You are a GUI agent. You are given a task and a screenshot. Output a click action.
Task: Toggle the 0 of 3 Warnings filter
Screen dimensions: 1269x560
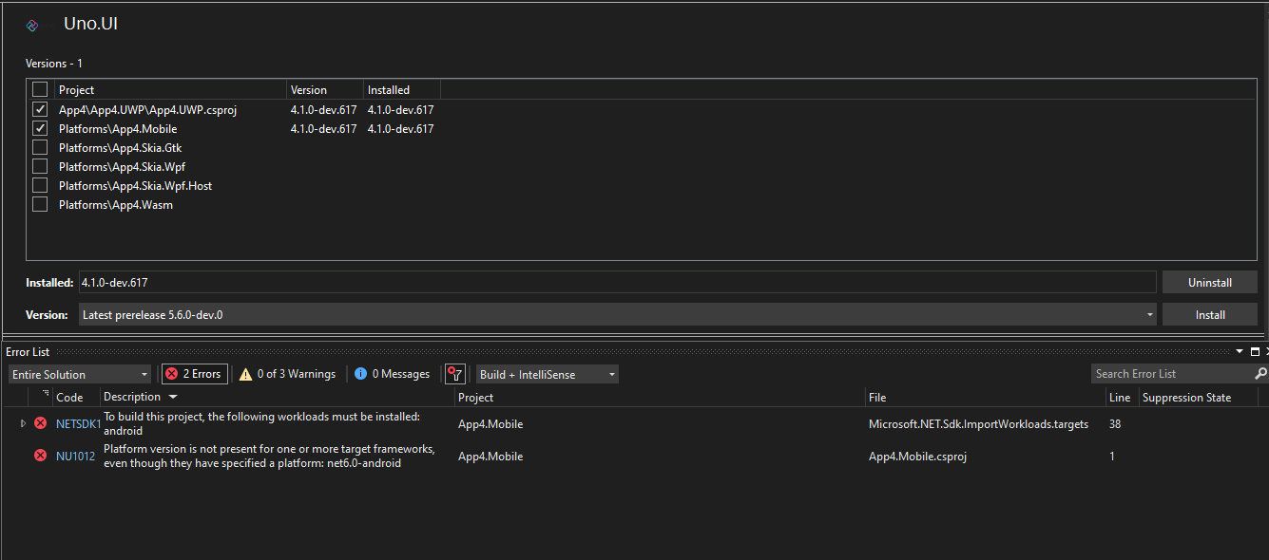287,374
